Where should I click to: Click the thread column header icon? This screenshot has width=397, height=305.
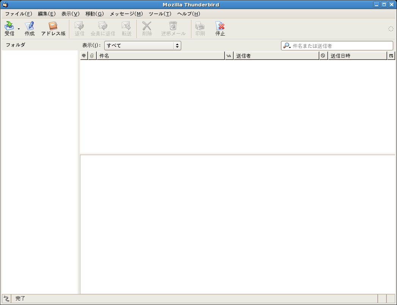click(x=84, y=56)
